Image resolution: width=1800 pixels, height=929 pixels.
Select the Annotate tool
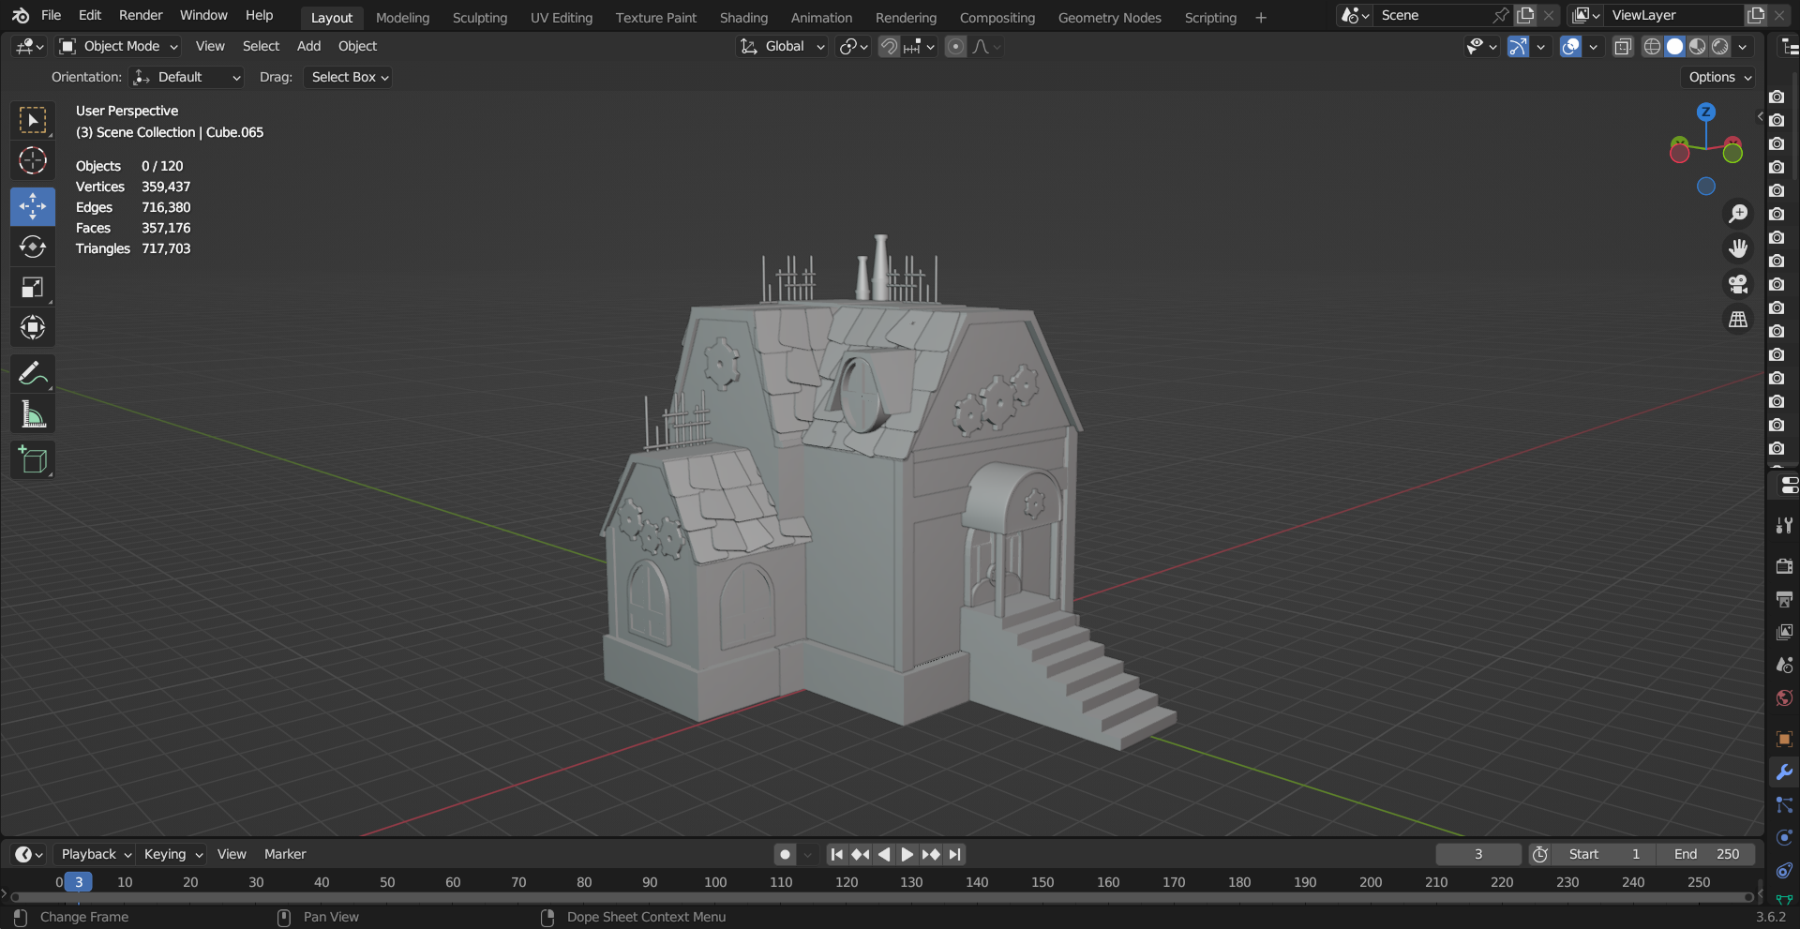point(32,373)
